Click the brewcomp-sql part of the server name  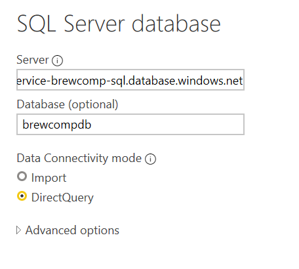tap(89, 81)
